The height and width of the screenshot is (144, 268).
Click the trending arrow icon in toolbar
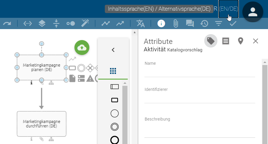(x=120, y=23)
